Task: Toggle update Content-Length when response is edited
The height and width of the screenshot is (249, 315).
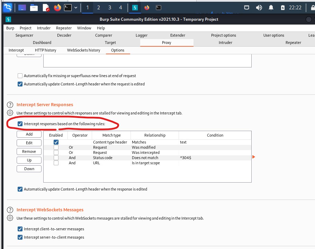Action: 20,189
